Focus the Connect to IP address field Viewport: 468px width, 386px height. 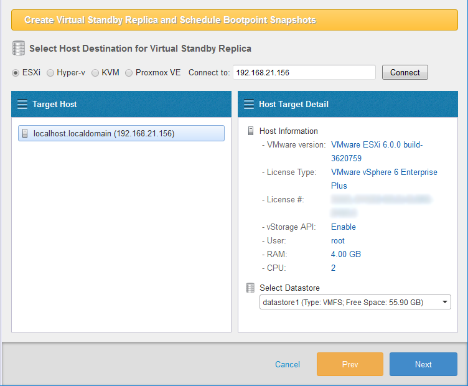[x=304, y=72]
